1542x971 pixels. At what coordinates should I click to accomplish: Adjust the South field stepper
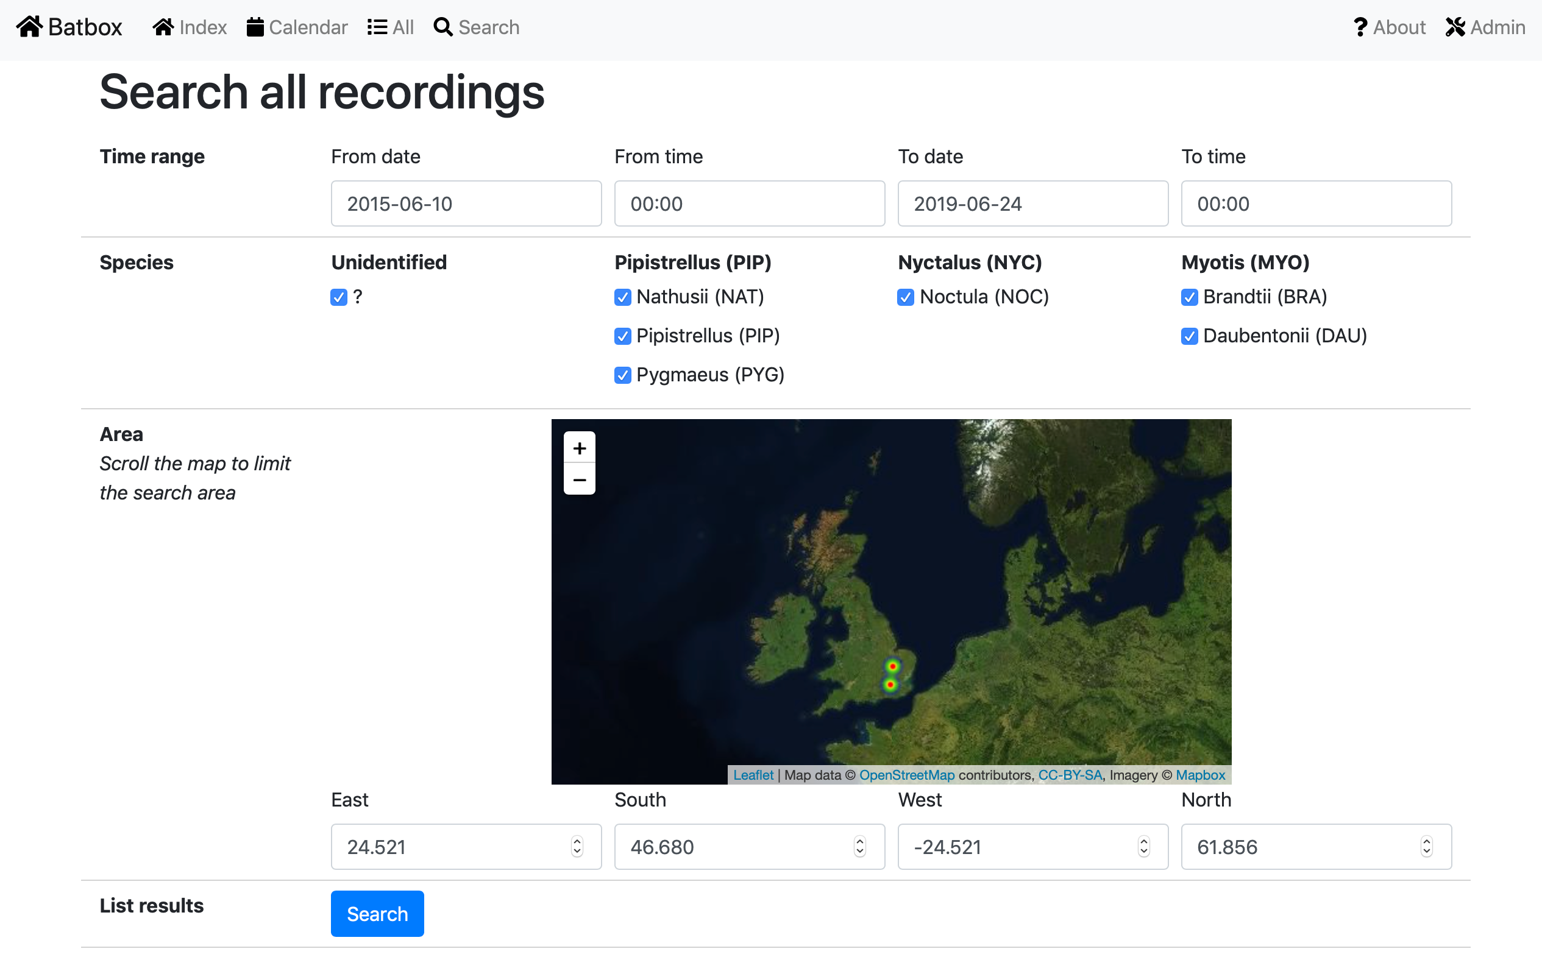click(x=860, y=846)
